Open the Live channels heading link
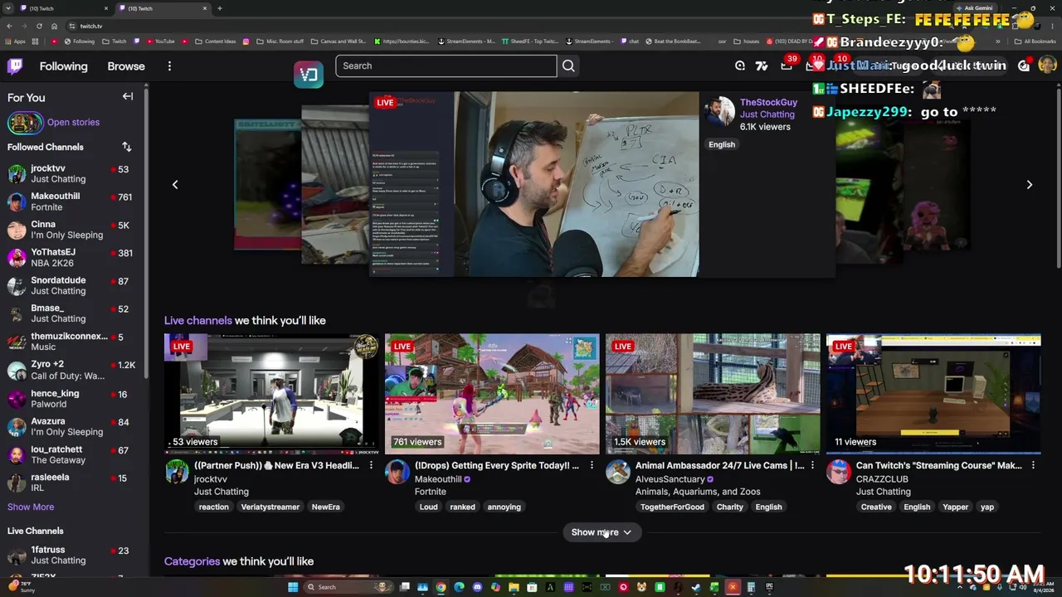Viewport: 1062px width, 597px height. coord(197,320)
